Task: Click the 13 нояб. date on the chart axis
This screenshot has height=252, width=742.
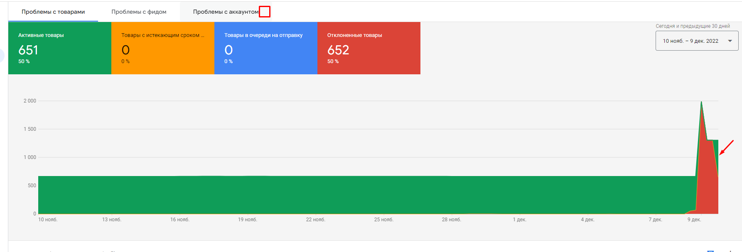Action: 112,220
